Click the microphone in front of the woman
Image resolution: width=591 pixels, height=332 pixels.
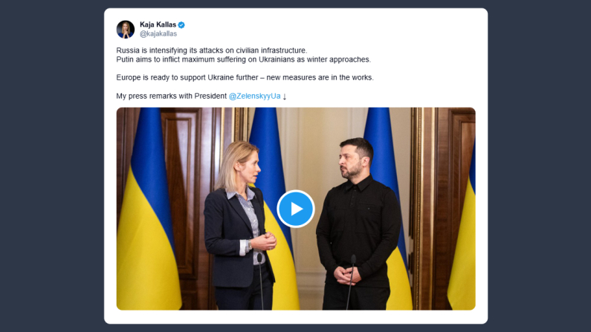point(260,281)
